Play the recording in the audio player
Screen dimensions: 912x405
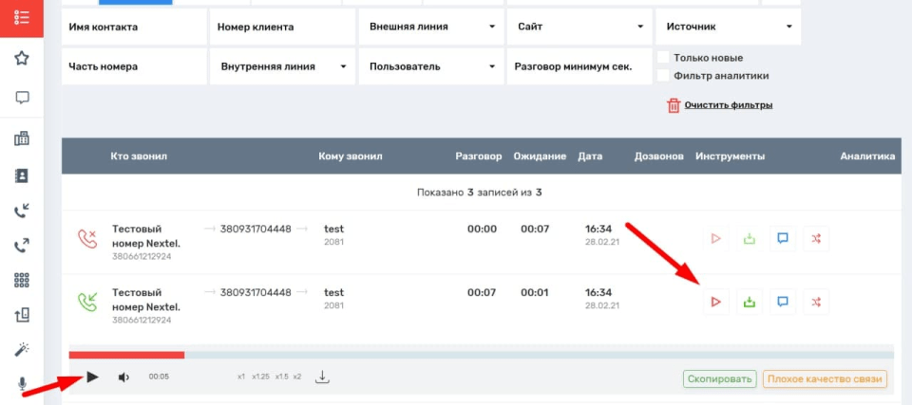[x=92, y=377]
